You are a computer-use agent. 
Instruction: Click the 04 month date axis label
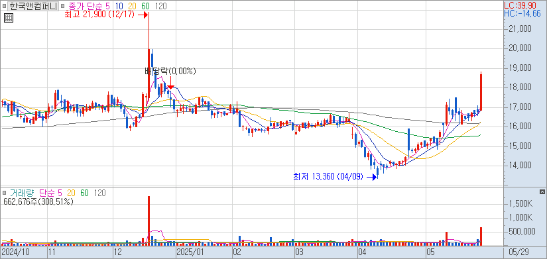click(363, 252)
